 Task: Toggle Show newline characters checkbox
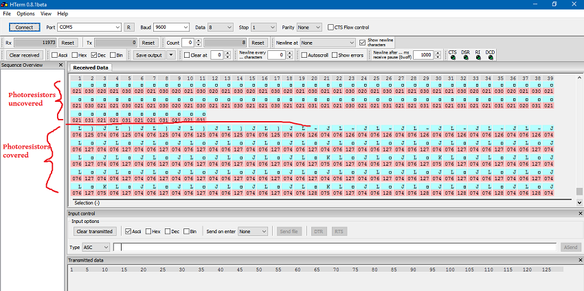click(x=362, y=43)
